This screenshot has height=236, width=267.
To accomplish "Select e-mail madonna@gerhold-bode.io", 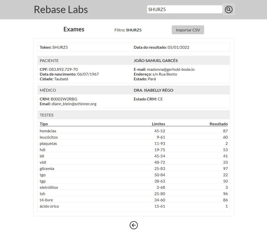I will click(171, 69).
